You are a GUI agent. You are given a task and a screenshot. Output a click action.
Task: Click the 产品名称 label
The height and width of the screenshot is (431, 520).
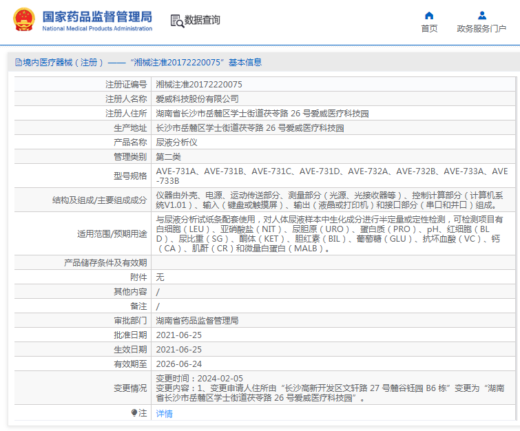tap(130, 143)
